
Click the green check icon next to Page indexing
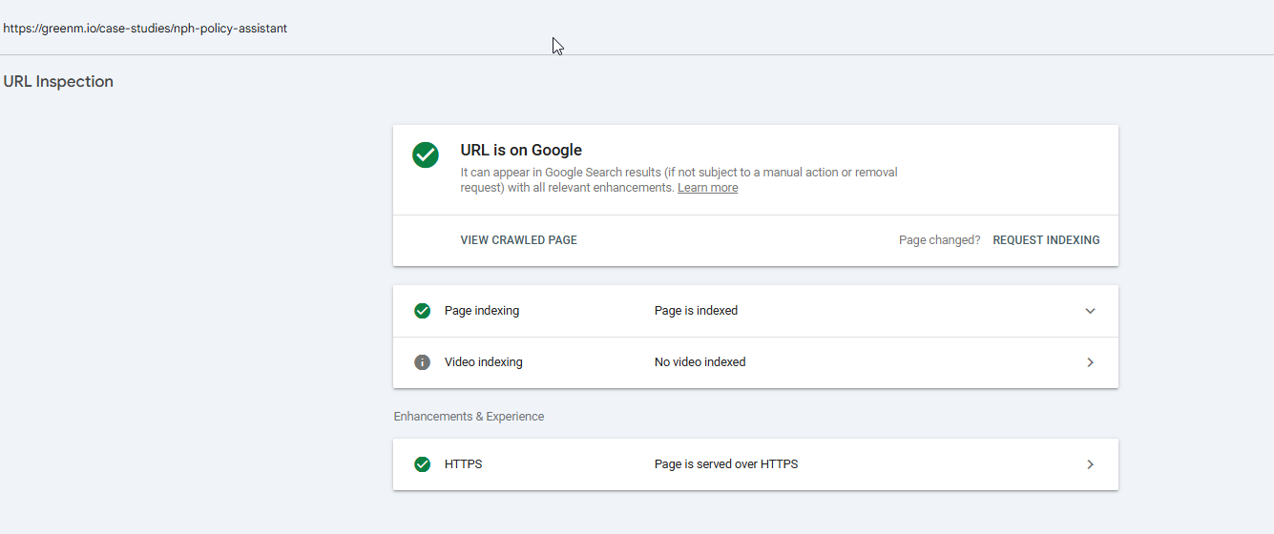pyautogui.click(x=422, y=311)
